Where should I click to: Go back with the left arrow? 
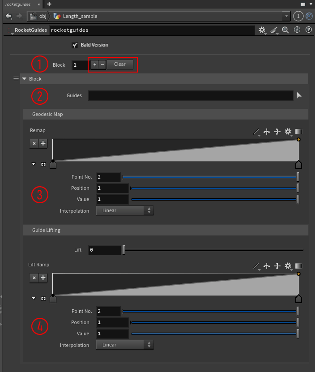pos(9,16)
